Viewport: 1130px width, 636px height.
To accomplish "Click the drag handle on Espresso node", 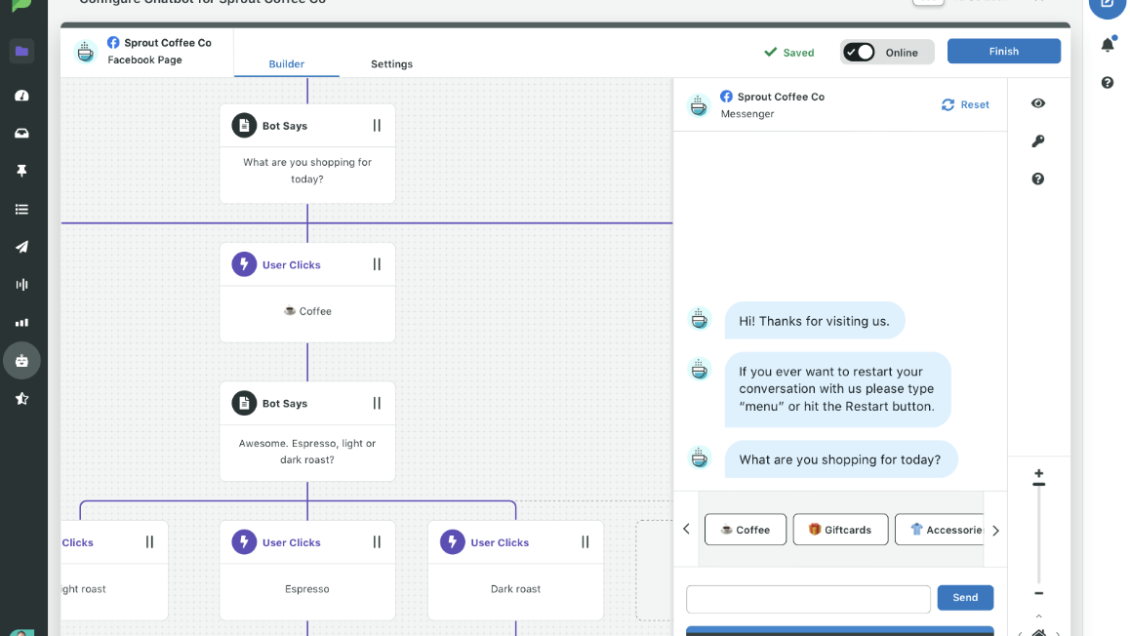I will point(377,542).
